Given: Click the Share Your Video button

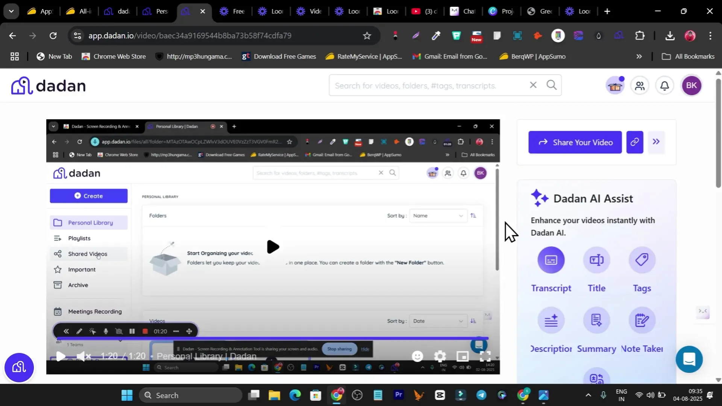Looking at the screenshot, I should click(x=575, y=142).
